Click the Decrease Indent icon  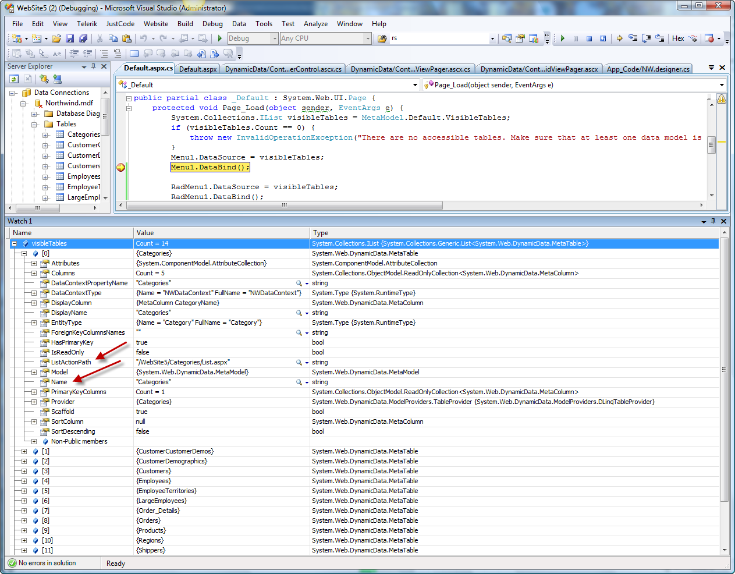[x=74, y=54]
